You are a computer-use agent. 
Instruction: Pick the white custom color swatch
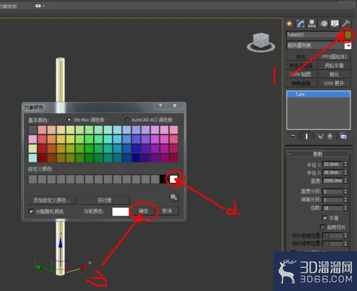[x=174, y=179]
